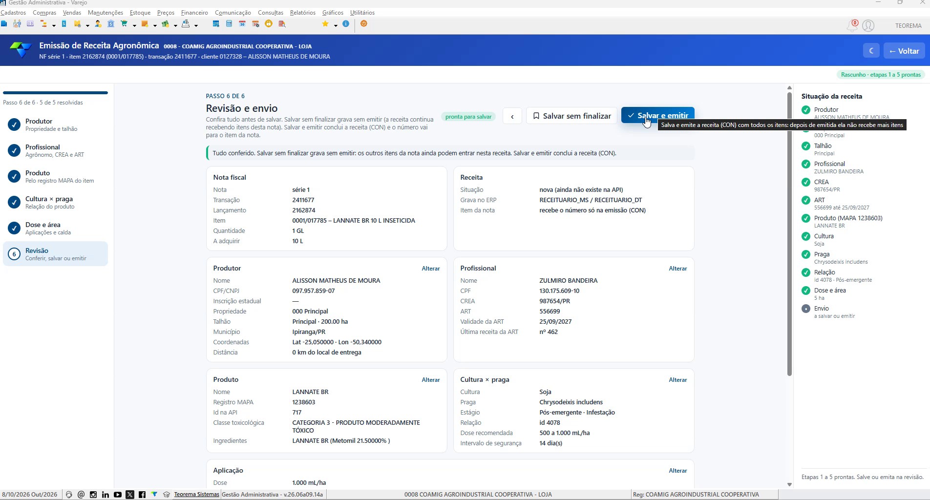The image size is (930, 500).
Task: Toggle dark mode with the moon button
Action: (871, 51)
